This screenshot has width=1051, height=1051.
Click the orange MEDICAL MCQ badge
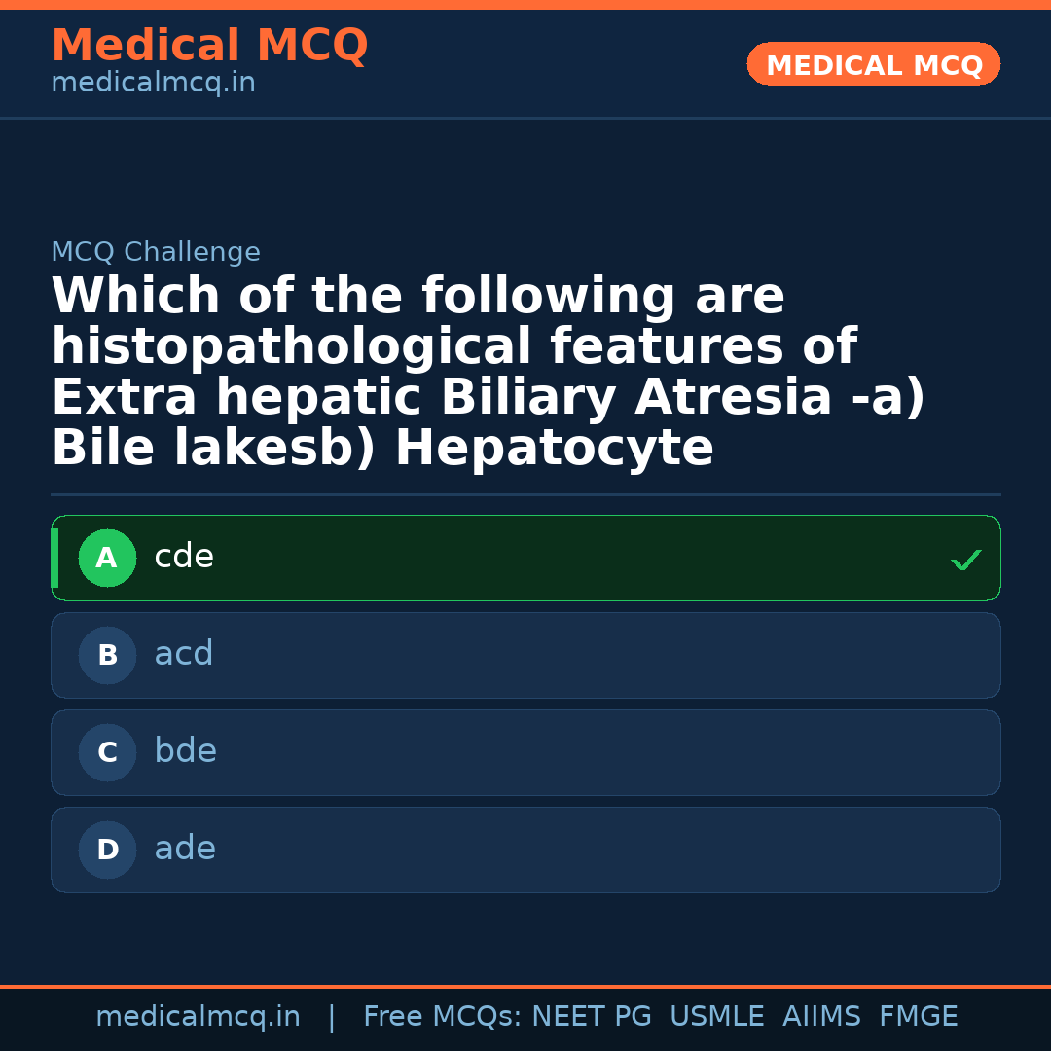[x=873, y=64]
